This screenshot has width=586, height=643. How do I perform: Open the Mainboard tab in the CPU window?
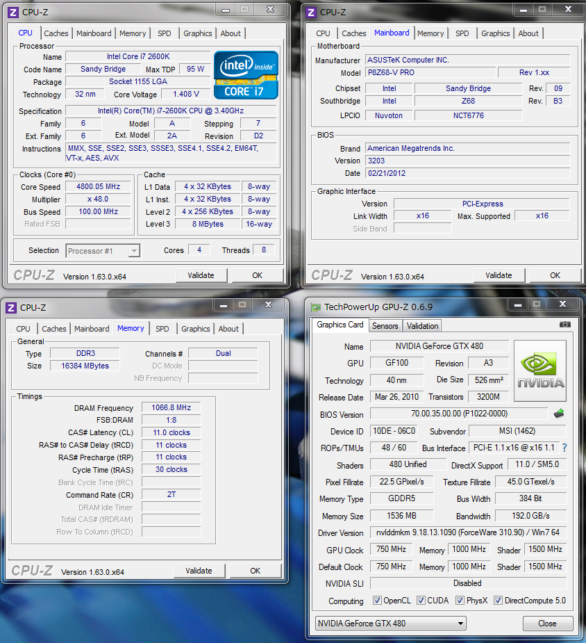[94, 33]
